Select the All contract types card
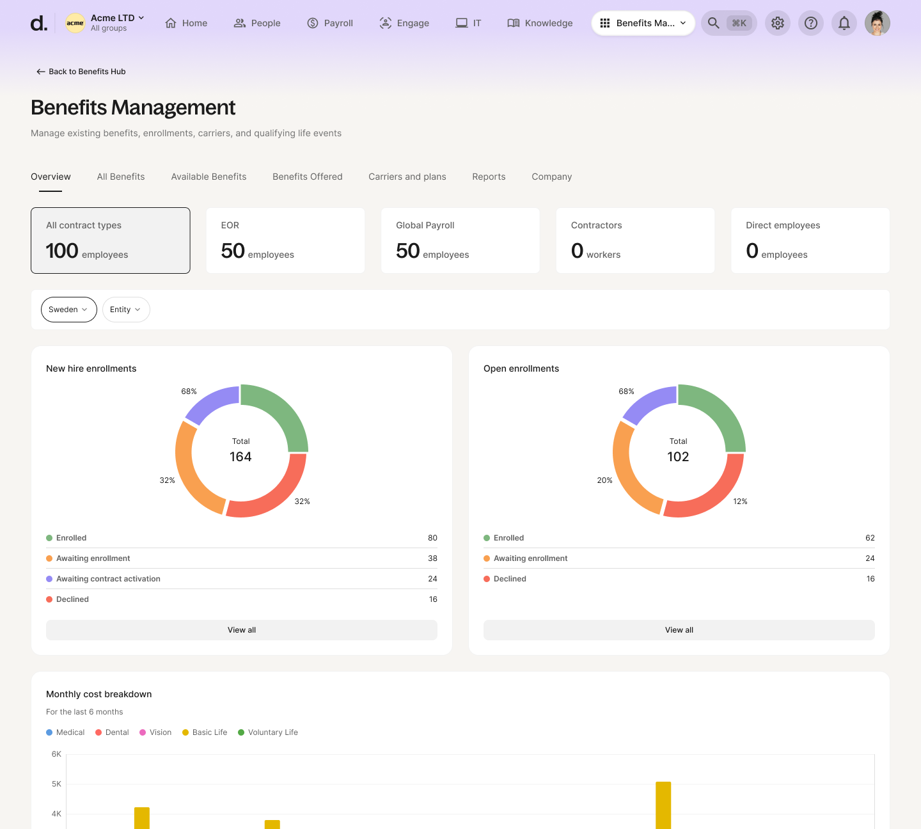 pos(111,241)
